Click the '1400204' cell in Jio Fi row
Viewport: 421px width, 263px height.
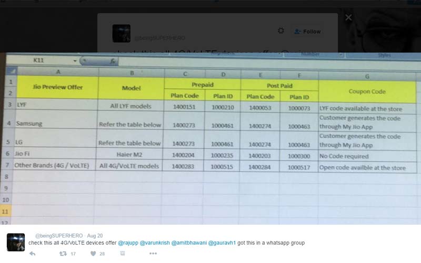pyautogui.click(x=183, y=155)
